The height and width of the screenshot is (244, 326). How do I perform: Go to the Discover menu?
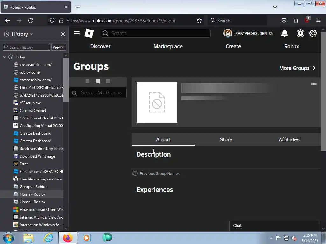coord(100,46)
